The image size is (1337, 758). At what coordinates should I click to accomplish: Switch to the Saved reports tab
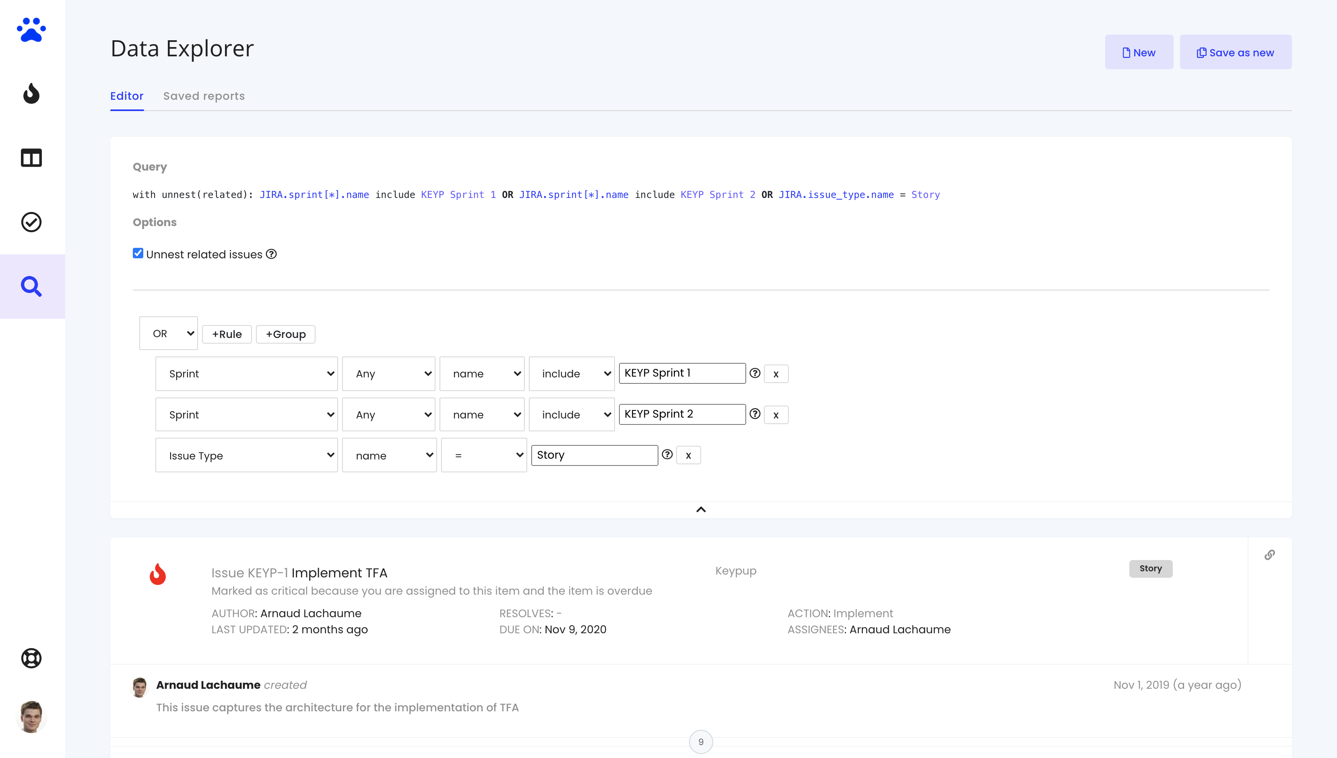click(x=204, y=96)
